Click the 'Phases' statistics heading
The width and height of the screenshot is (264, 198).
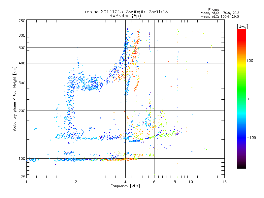[x=214, y=10]
